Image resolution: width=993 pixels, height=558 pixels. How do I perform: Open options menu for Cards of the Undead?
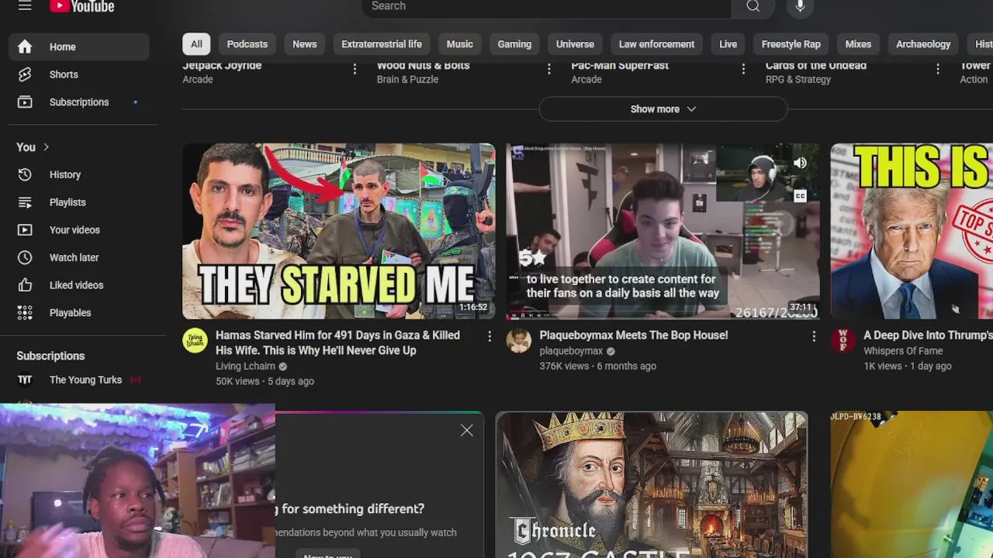[938, 69]
